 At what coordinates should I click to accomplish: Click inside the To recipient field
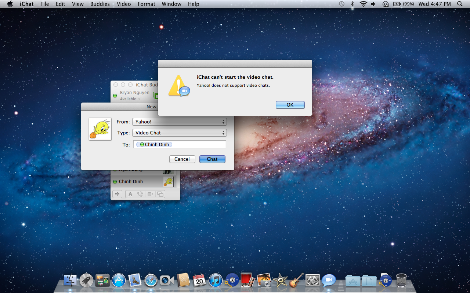tap(180, 144)
